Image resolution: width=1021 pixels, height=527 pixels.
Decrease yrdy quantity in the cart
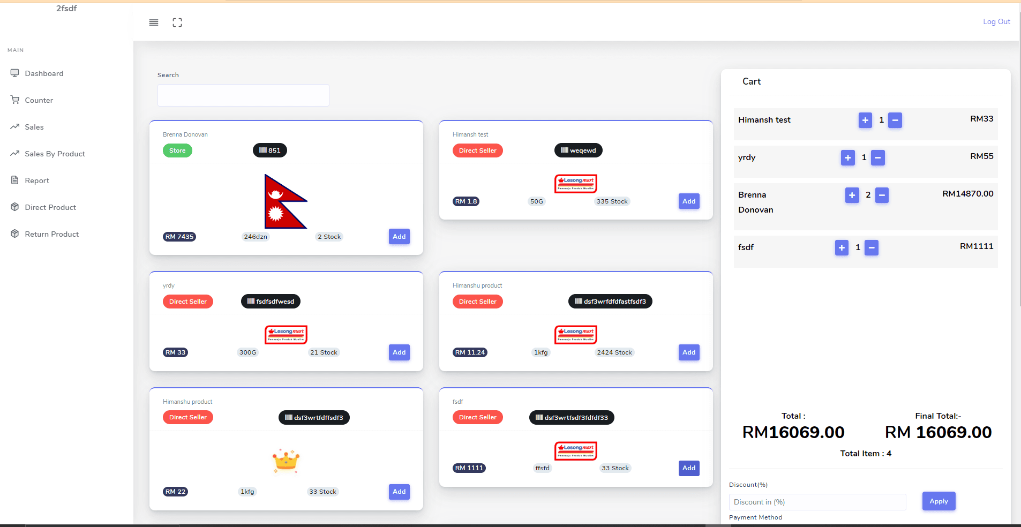(878, 158)
